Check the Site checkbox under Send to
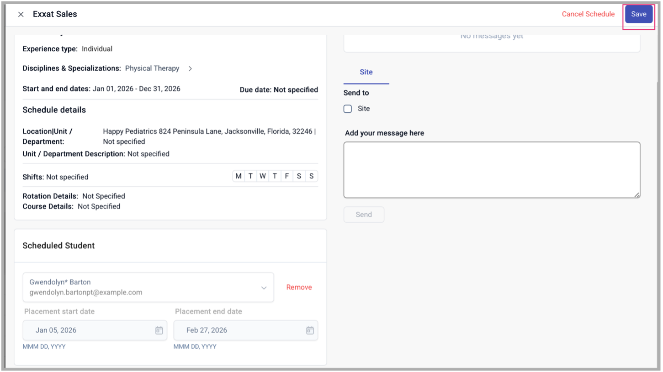Image resolution: width=663 pixels, height=372 pixels. (348, 109)
